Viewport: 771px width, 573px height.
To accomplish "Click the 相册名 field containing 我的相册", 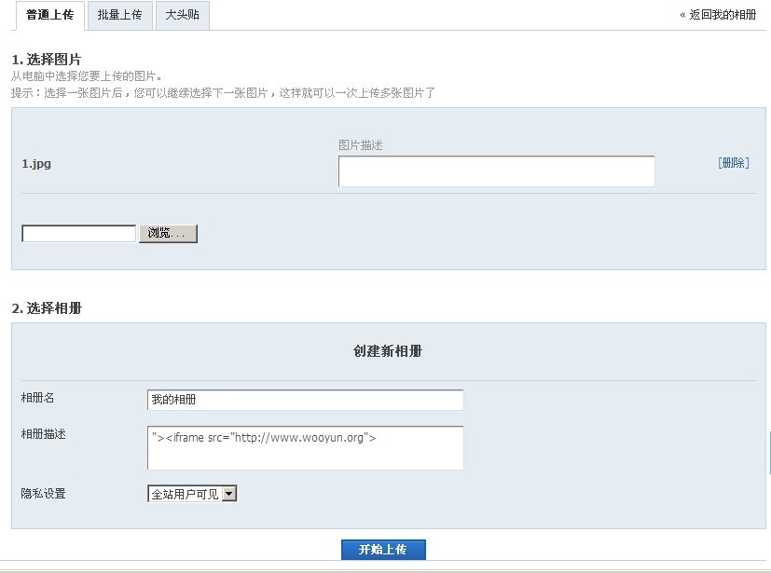I will coord(306,400).
